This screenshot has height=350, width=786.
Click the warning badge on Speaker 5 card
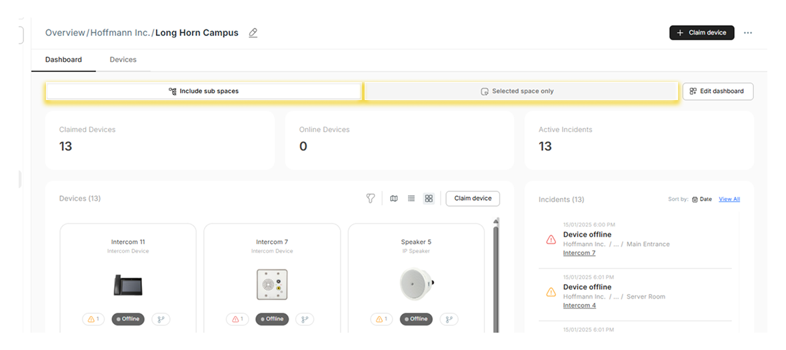coord(381,319)
